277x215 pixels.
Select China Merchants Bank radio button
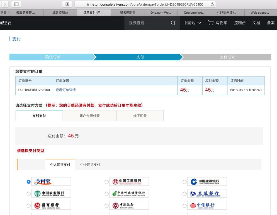[28, 206]
